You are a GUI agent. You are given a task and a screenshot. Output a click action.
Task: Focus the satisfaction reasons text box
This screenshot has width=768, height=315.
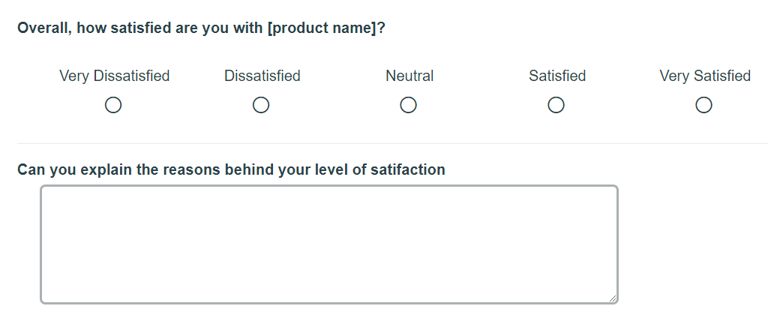click(x=328, y=244)
